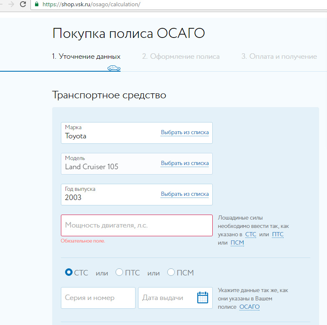Focus the 'Мощность двигателя, л.с.' field
The width and height of the screenshot is (327, 325).
[x=136, y=225]
